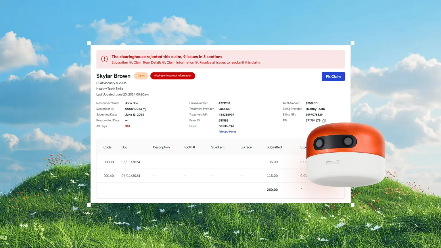Image resolution: width=441 pixels, height=248 pixels.
Task: Click the Last Updated timestamp line
Action: coord(122,95)
